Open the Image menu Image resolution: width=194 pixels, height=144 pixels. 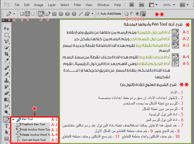[39, 5]
